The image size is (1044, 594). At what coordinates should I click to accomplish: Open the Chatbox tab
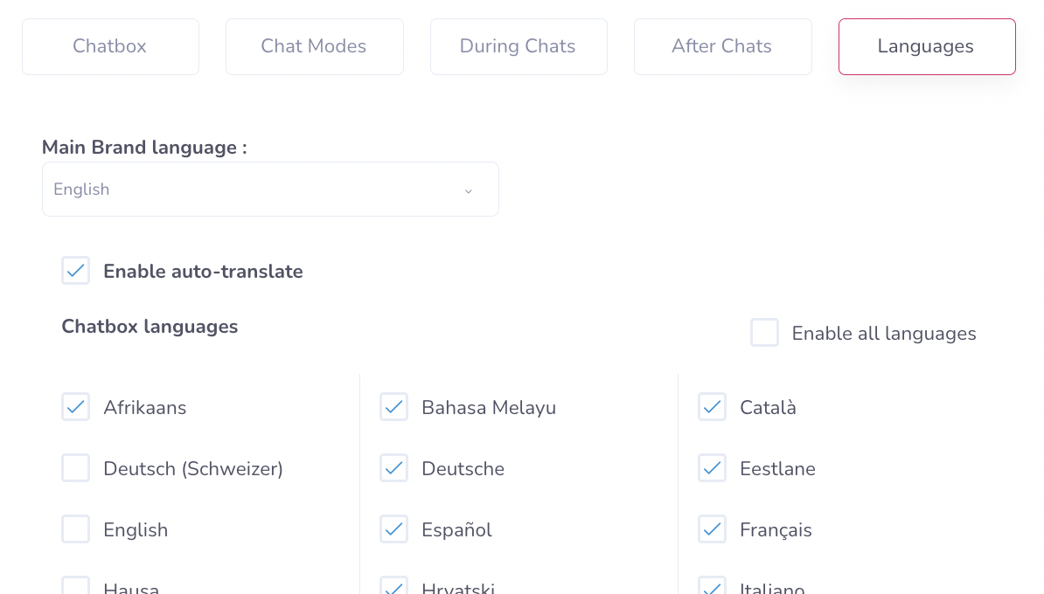coord(110,46)
